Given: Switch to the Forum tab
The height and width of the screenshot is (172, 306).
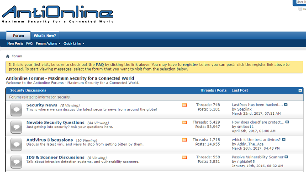Looking at the screenshot, I should pyautogui.click(x=18, y=35).
